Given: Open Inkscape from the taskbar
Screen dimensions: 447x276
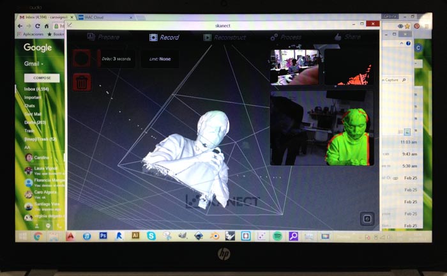Looking at the screenshot, I should (x=199, y=236).
